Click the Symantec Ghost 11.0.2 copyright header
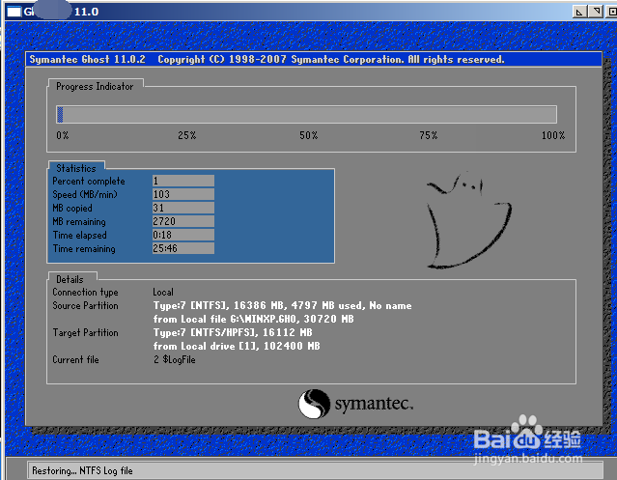The image size is (617, 480). click(x=266, y=60)
